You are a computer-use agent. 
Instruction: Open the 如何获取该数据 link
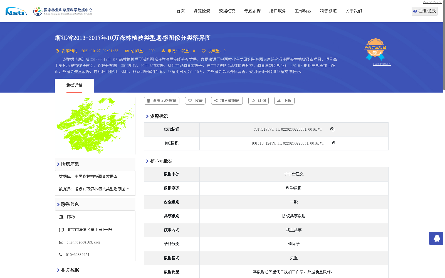pos(382,64)
